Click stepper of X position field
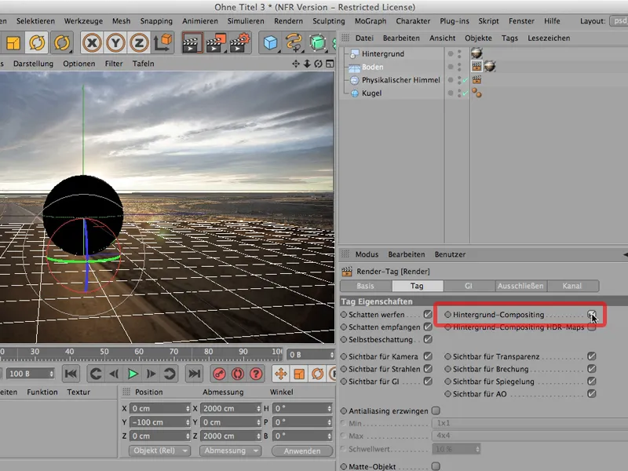 pyautogui.click(x=188, y=408)
